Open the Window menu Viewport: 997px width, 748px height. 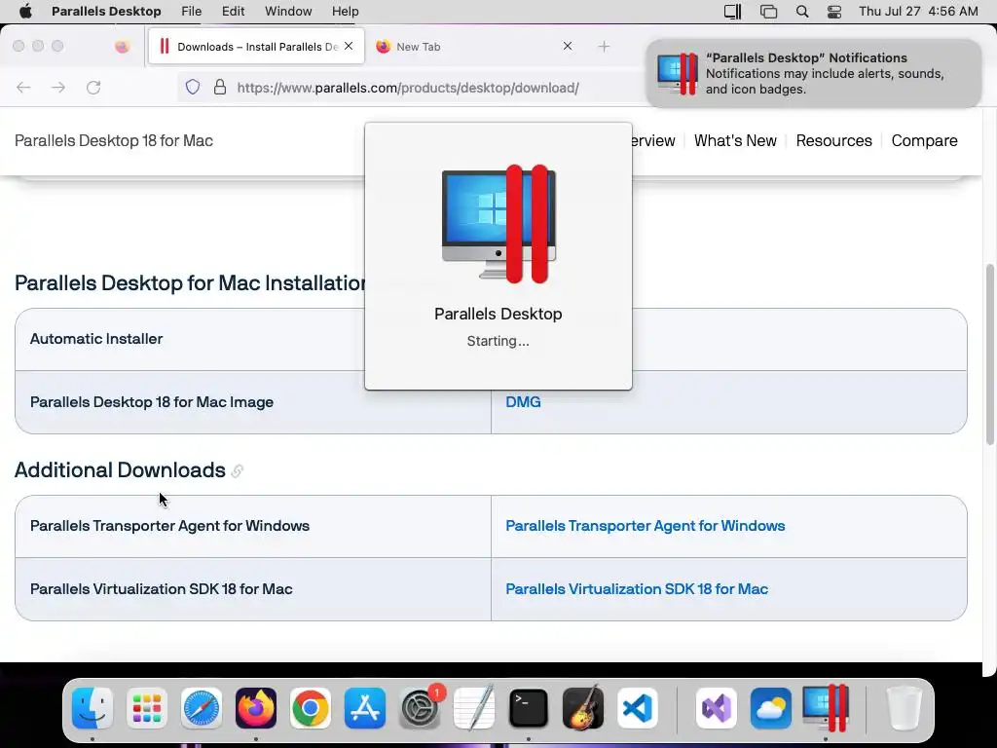tap(288, 12)
